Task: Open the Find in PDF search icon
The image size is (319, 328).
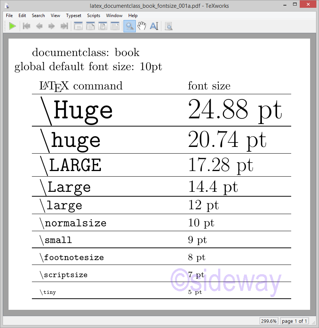Action: point(168,26)
